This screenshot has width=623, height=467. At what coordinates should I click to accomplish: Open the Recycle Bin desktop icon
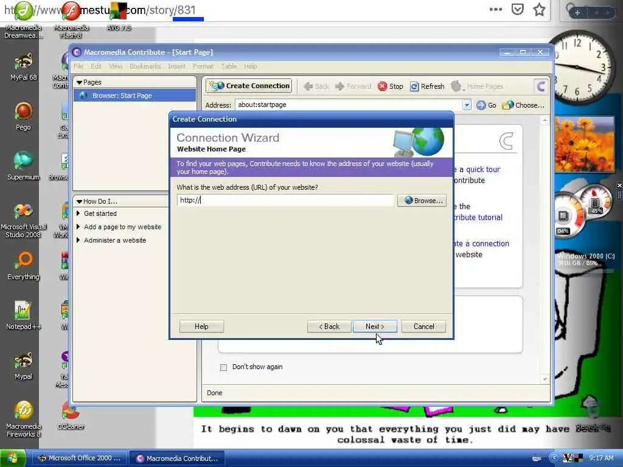point(592,412)
